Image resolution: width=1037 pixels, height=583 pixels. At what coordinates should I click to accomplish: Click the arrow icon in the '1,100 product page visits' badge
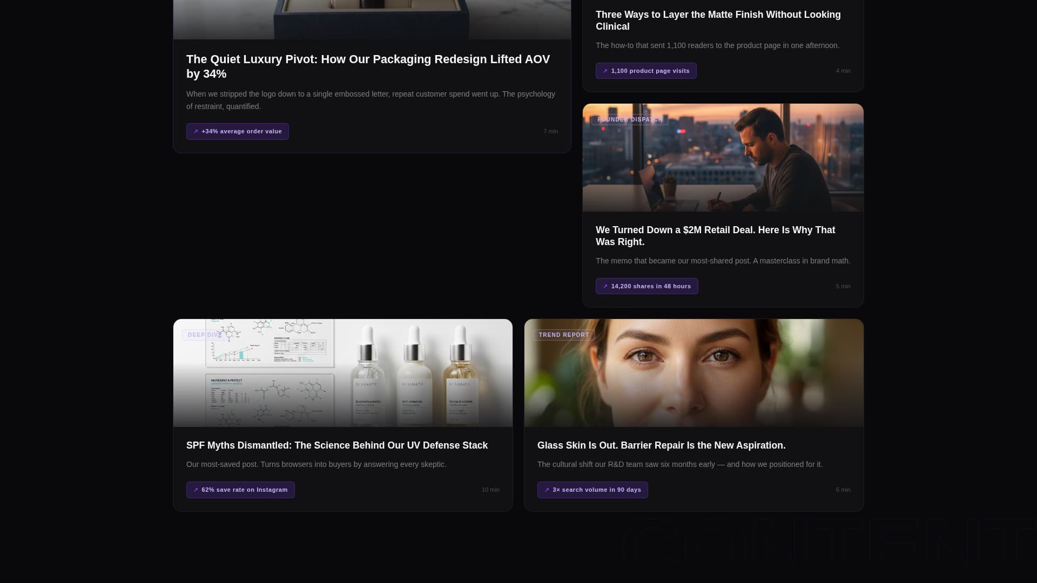pyautogui.click(x=605, y=71)
